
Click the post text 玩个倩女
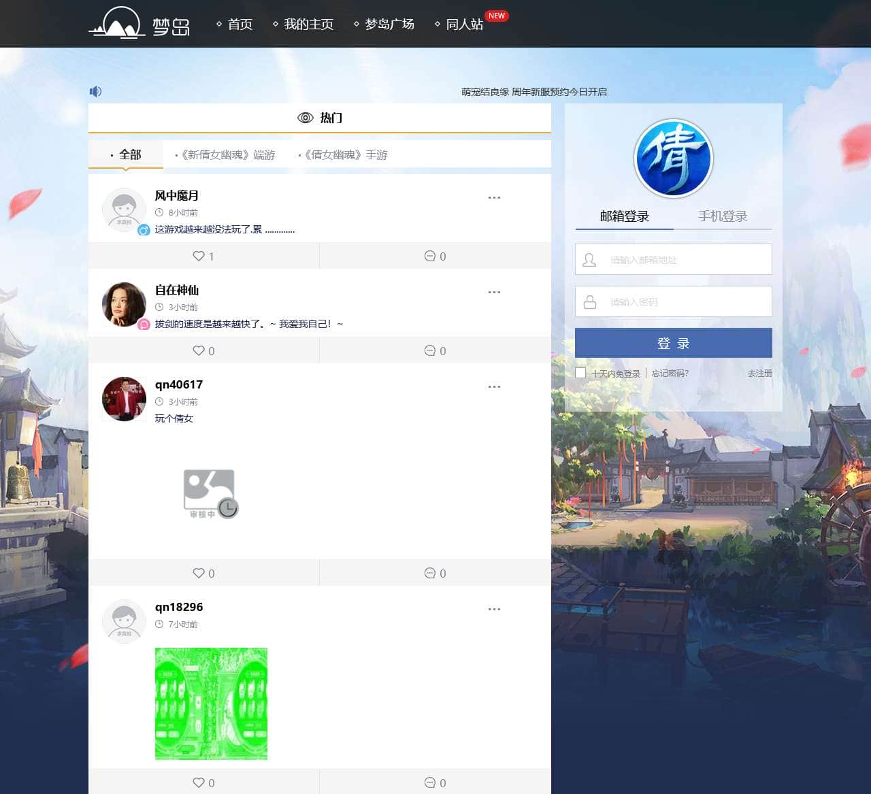click(x=174, y=418)
